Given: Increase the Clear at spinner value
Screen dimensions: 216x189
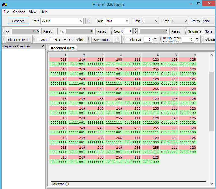Looking at the screenshot, I should point(155,38).
